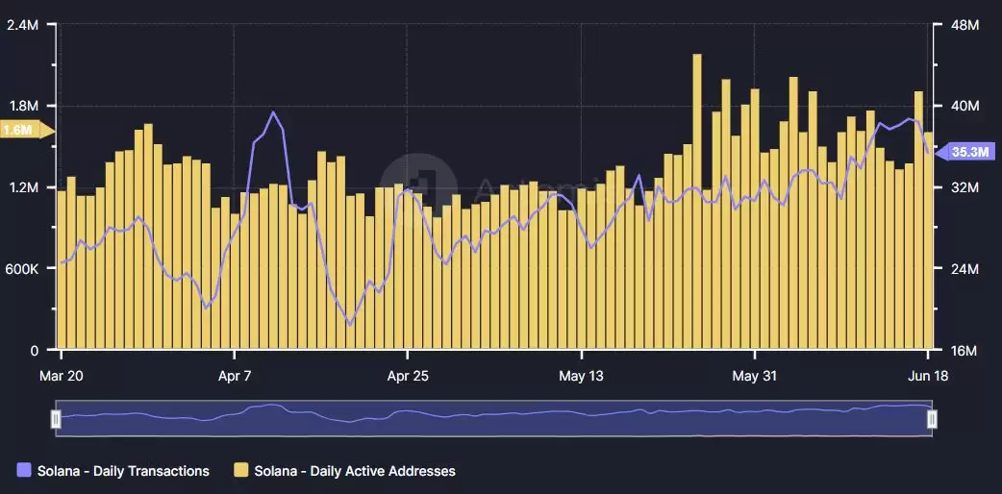Select the May 13 date label
Screen dimensions: 1002x494
click(582, 376)
